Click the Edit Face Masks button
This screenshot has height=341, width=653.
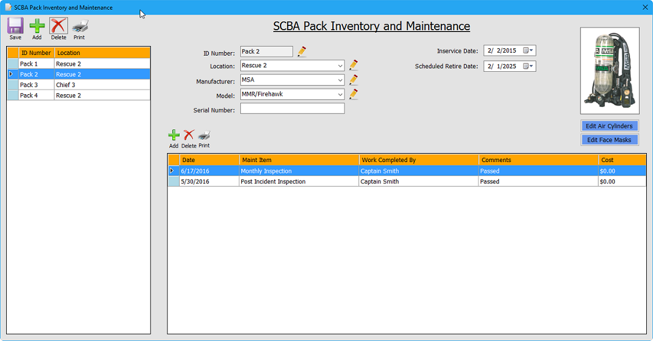pos(609,140)
